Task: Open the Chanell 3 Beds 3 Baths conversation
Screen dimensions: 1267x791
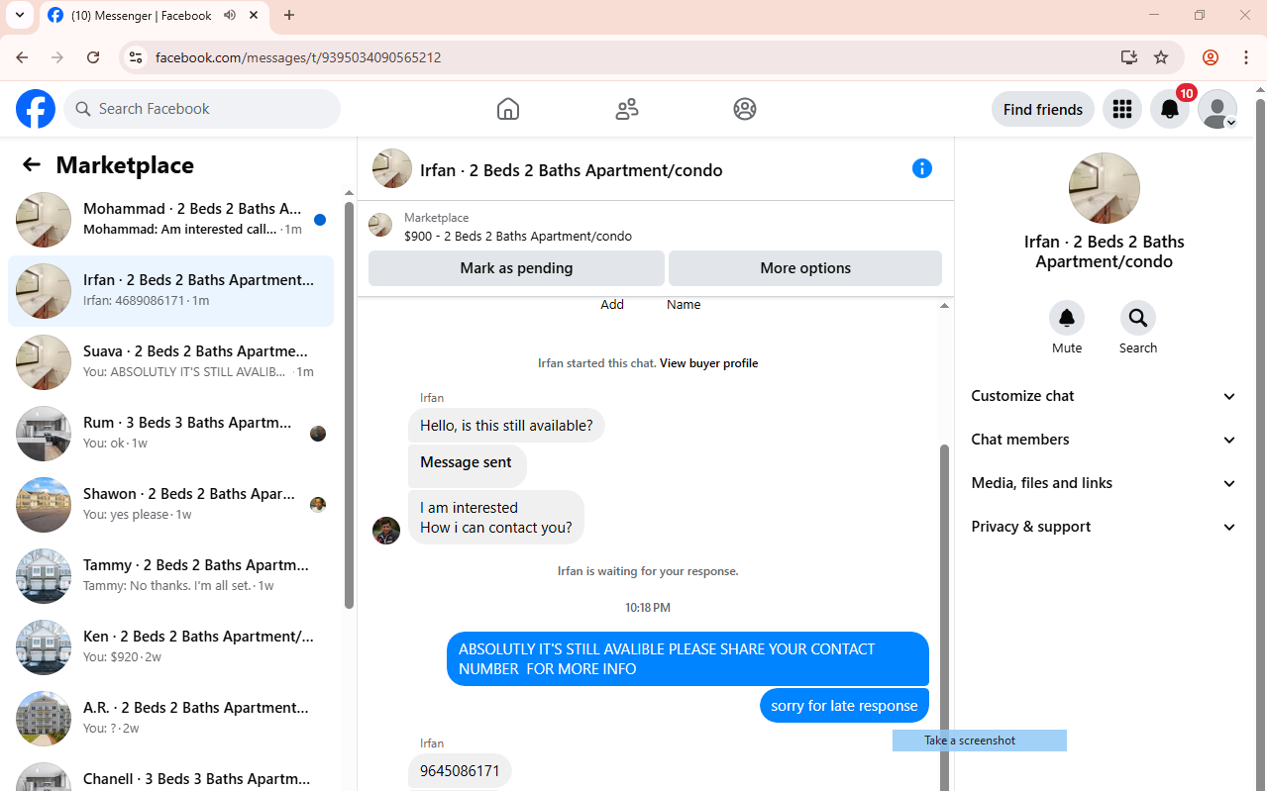Action: coord(170,774)
